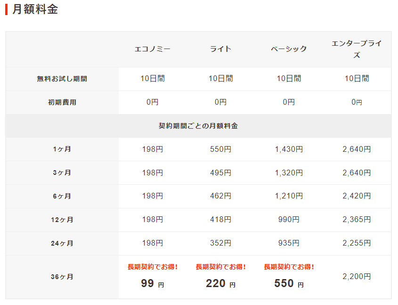Click the 無料お試し期間 row label
The image size is (398, 305).
pos(62,79)
